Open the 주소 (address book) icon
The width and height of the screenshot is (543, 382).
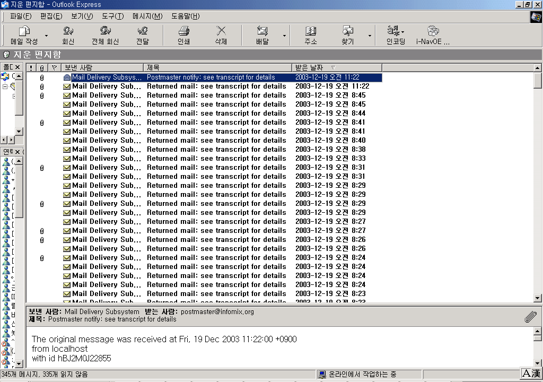point(311,31)
